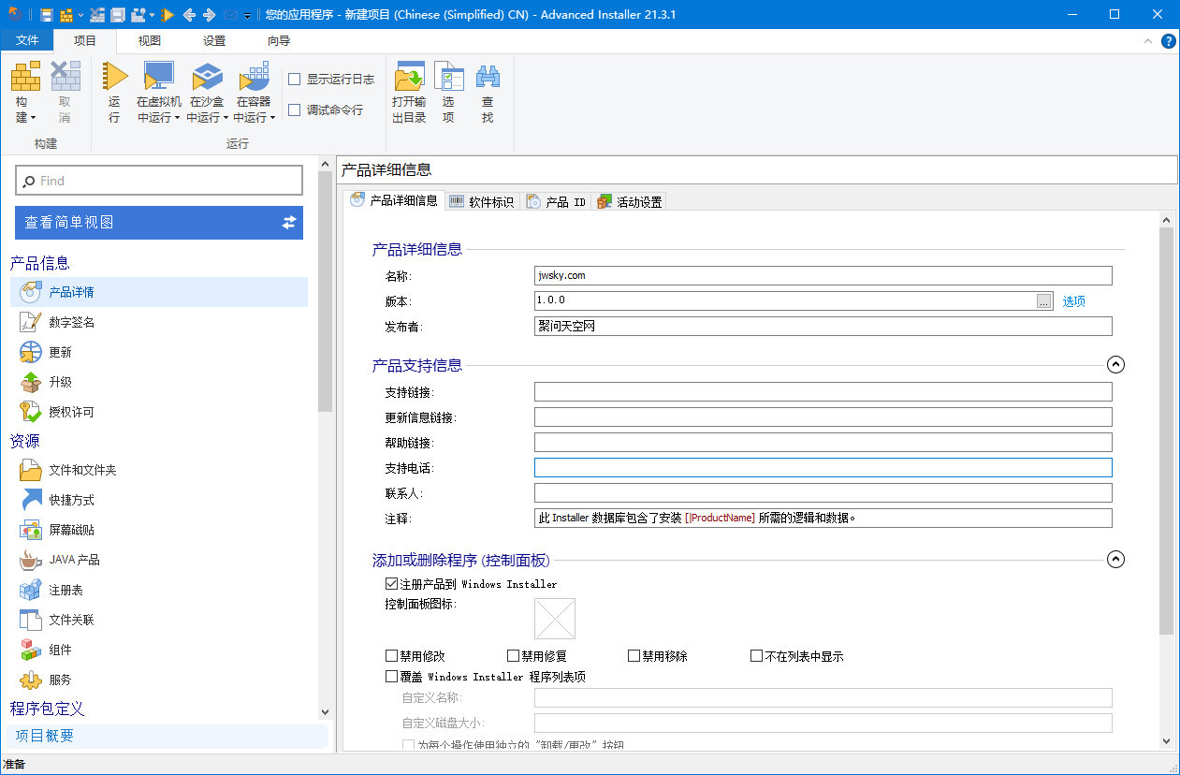The height and width of the screenshot is (775, 1180).
Task: Open the 选项 checklist icon in ribbon
Action: coord(448,78)
